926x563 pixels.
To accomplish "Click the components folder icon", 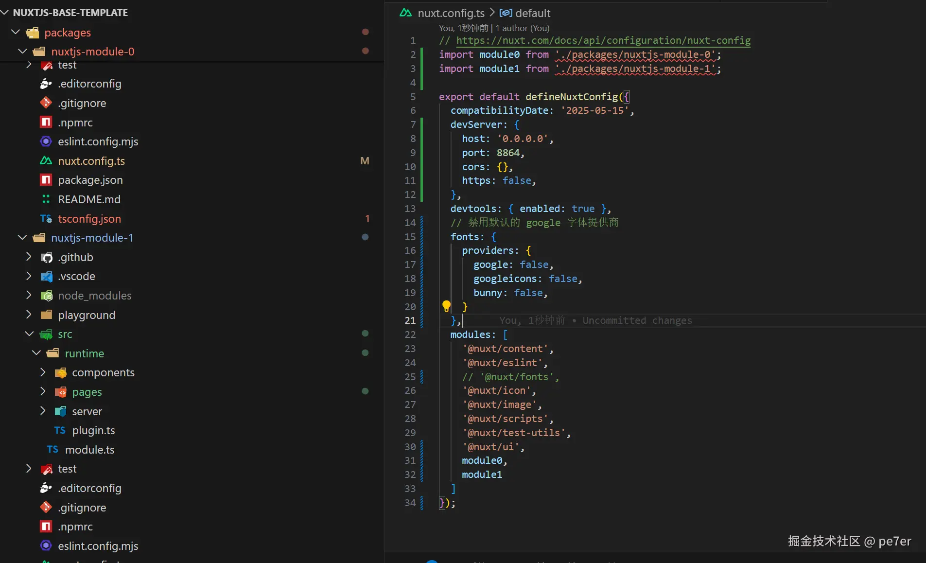I will pyautogui.click(x=61, y=373).
